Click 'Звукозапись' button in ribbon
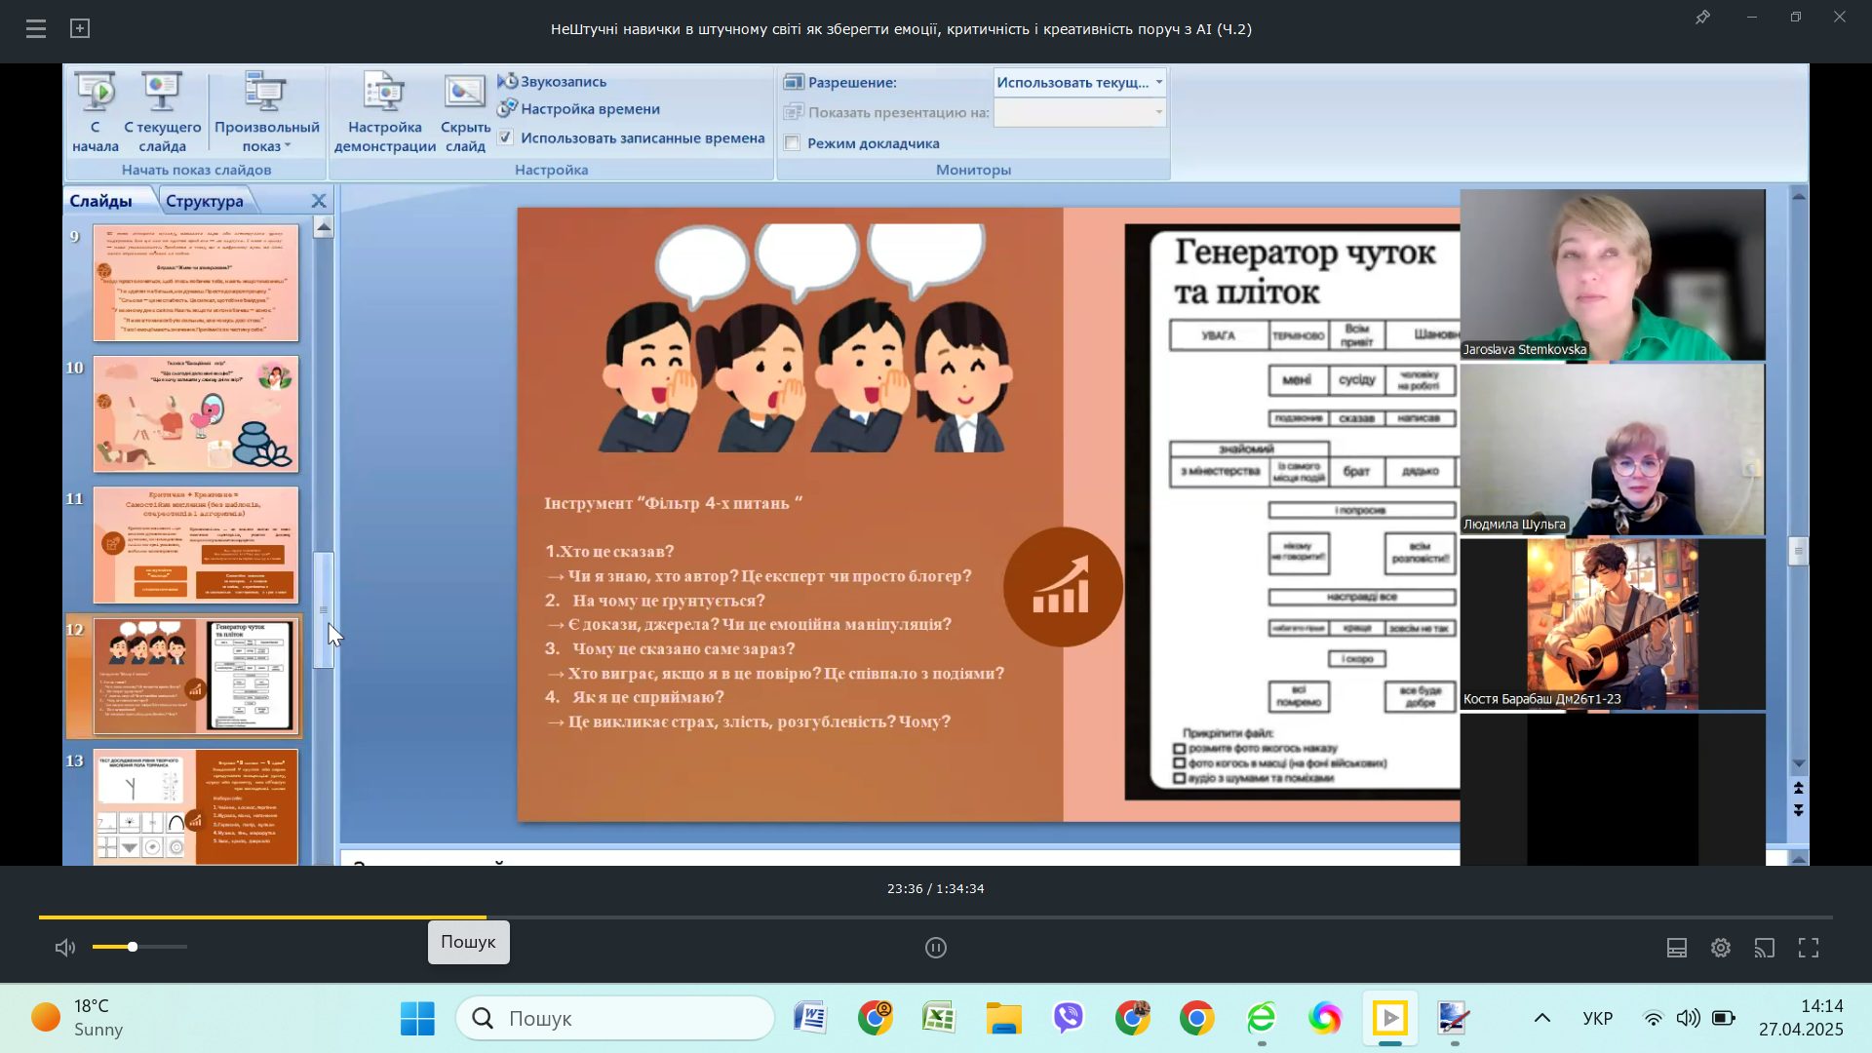 (563, 82)
